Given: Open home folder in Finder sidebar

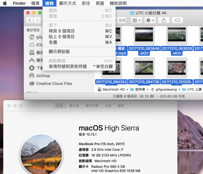Looking at the screenshot, I should (x=36, y=37).
